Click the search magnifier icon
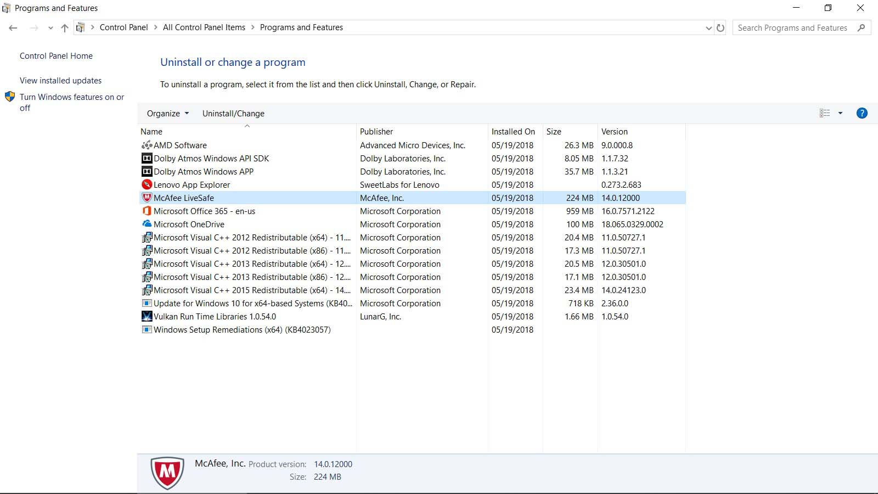 coord(861,28)
